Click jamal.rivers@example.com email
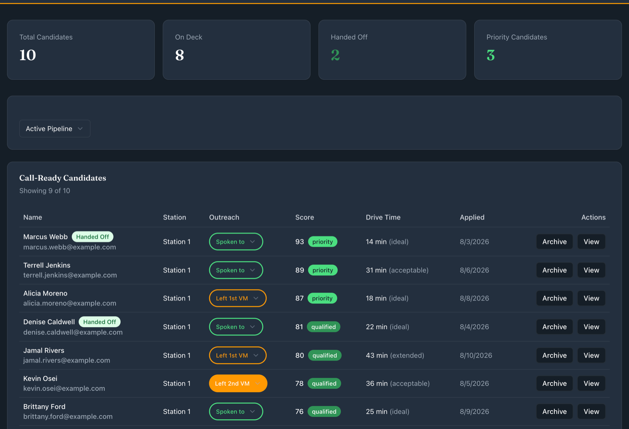The image size is (629, 429). (66, 360)
